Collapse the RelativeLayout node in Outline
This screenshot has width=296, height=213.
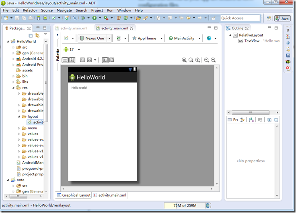pos(230,35)
